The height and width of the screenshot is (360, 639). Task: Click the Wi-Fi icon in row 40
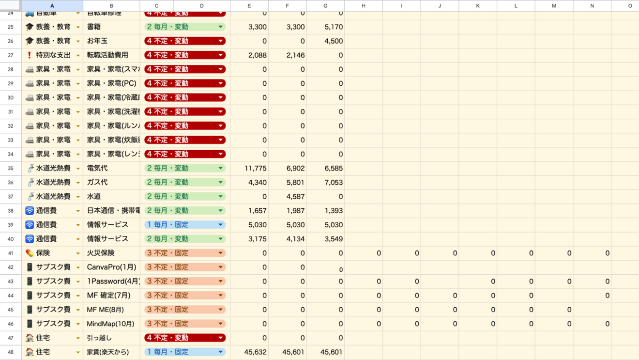pos(30,239)
